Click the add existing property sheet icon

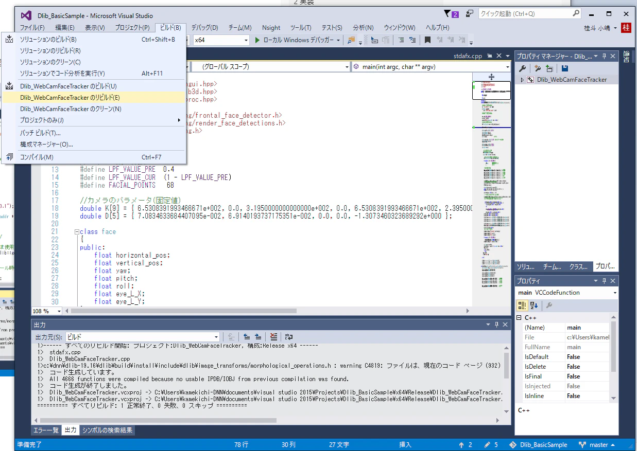point(550,68)
